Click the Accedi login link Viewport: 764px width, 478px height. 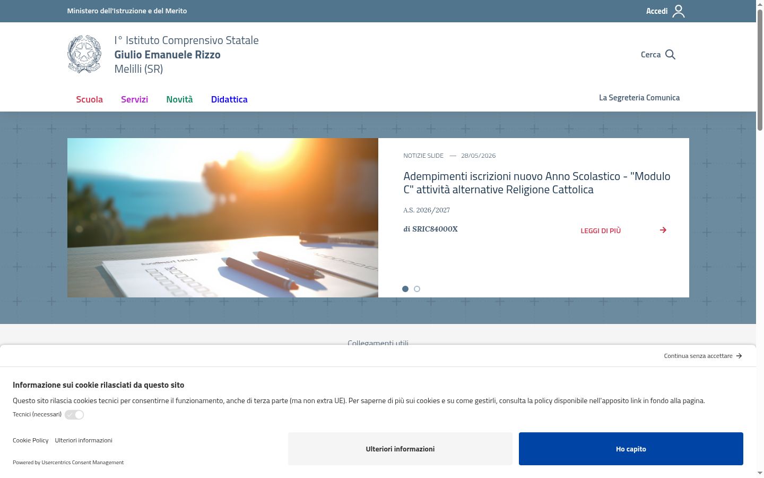[x=657, y=11]
